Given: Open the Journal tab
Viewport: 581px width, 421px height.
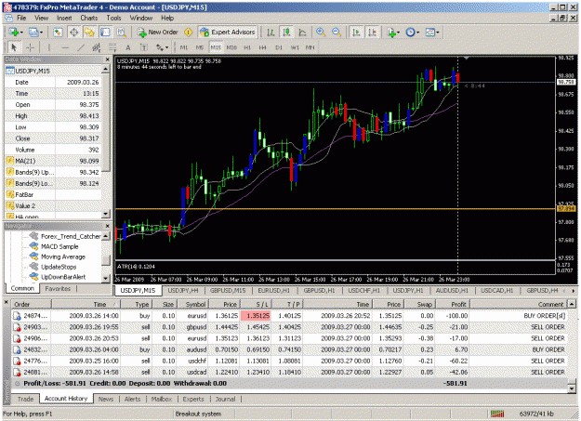Looking at the screenshot, I should click(x=225, y=399).
